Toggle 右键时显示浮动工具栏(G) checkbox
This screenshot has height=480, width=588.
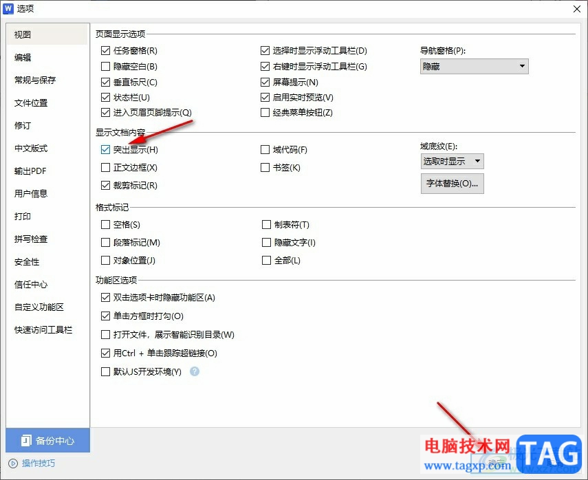point(265,67)
